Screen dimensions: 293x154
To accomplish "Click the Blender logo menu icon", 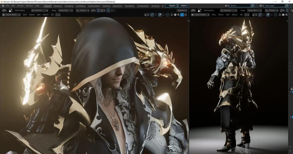I will pyautogui.click(x=3, y=6).
